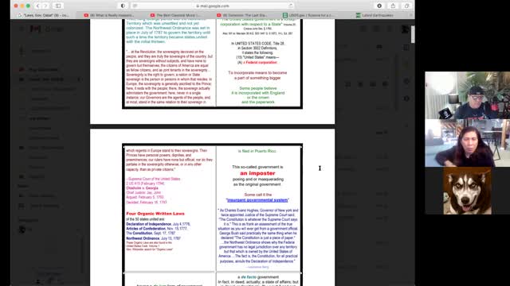Click the page's vertical scrollbar thumb
The height and width of the screenshot is (286, 510).
(x=413, y=34)
